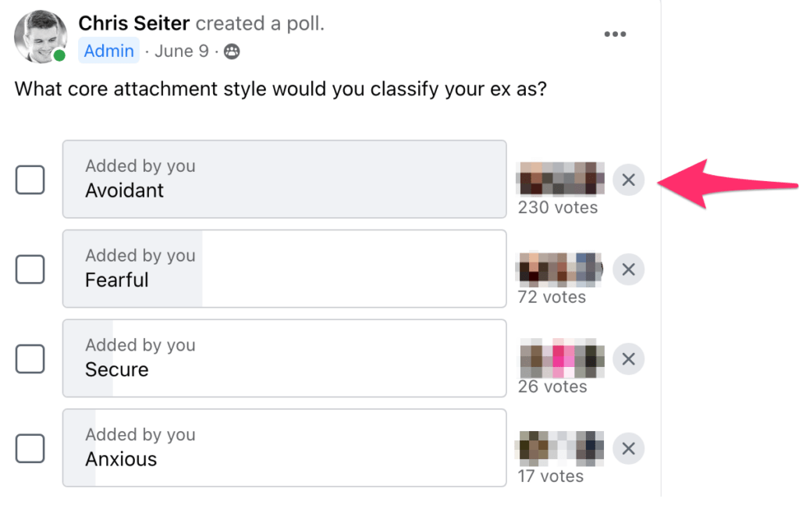Click the Admin badge
799x524 pixels.
(x=108, y=52)
